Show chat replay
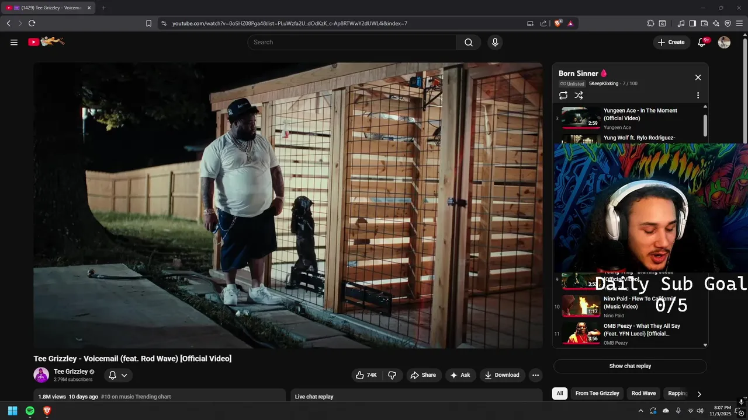The height and width of the screenshot is (420, 748). [x=630, y=366]
